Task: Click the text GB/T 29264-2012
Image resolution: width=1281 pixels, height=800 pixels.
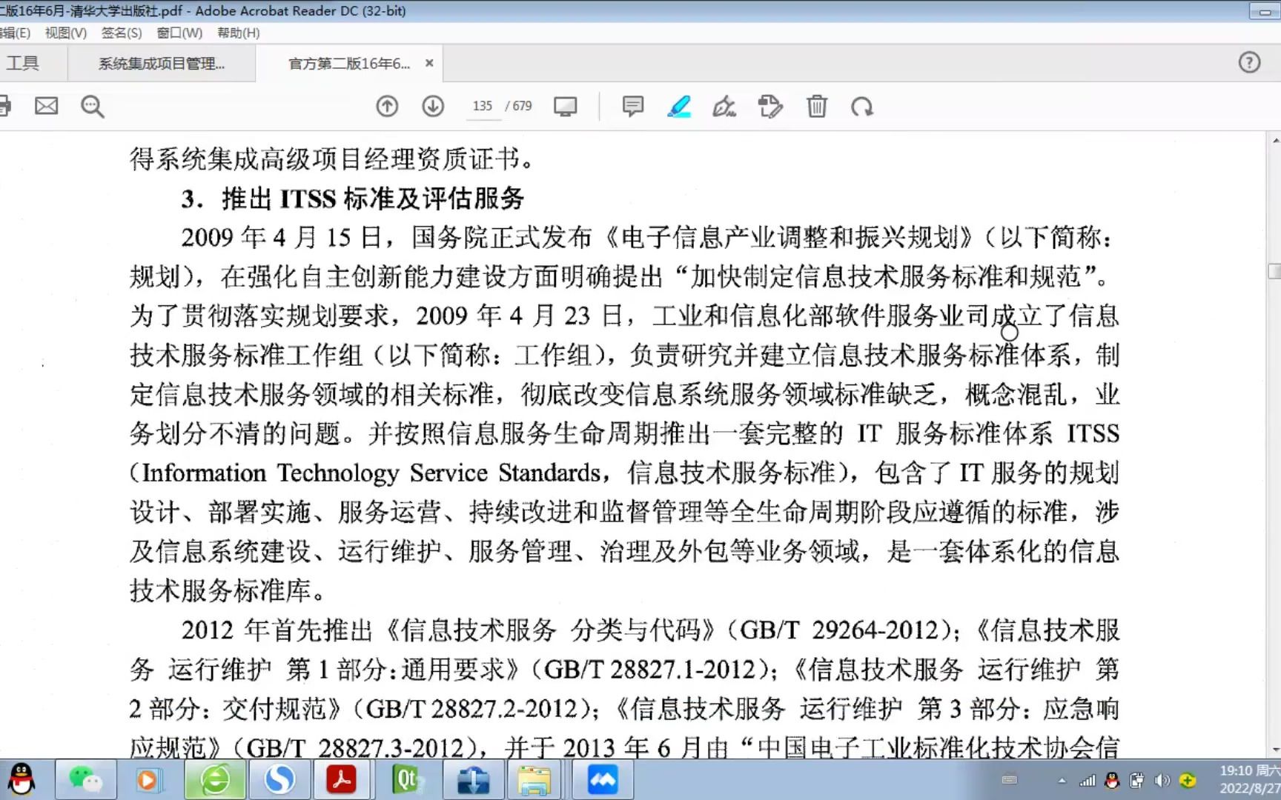Action: pyautogui.click(x=840, y=630)
